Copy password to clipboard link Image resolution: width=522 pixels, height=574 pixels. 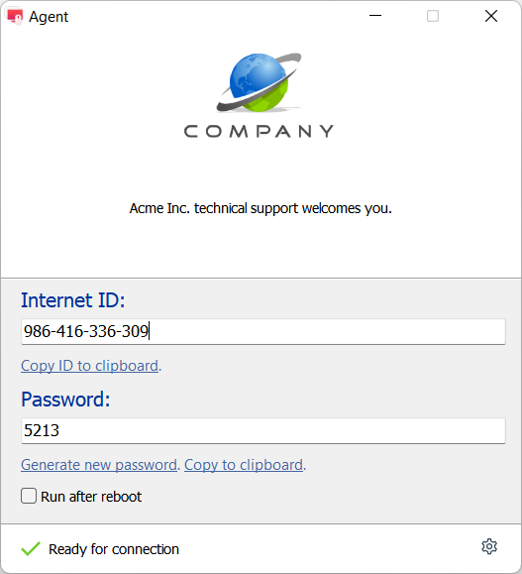(244, 465)
